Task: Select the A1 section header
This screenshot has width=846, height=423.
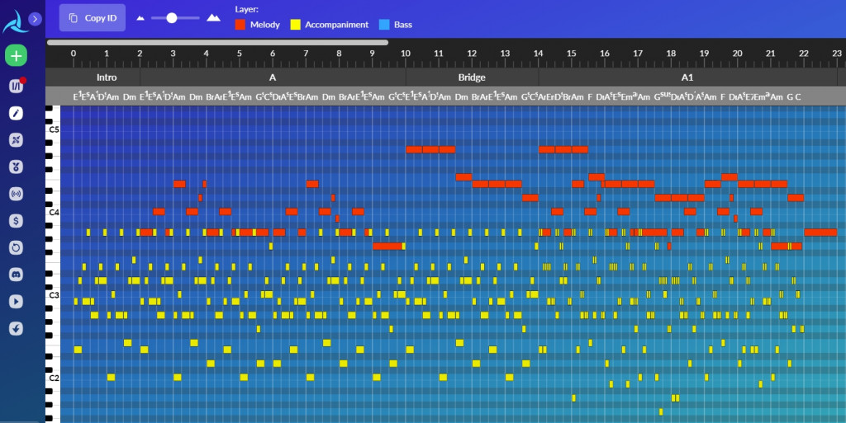Action: click(687, 78)
